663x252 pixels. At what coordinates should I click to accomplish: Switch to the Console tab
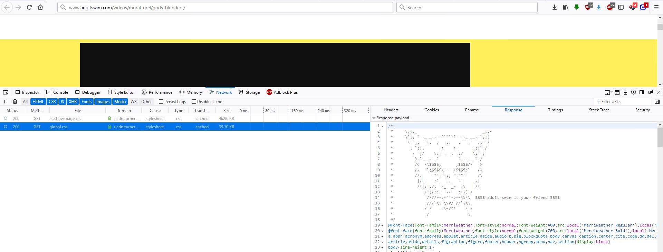pyautogui.click(x=57, y=92)
